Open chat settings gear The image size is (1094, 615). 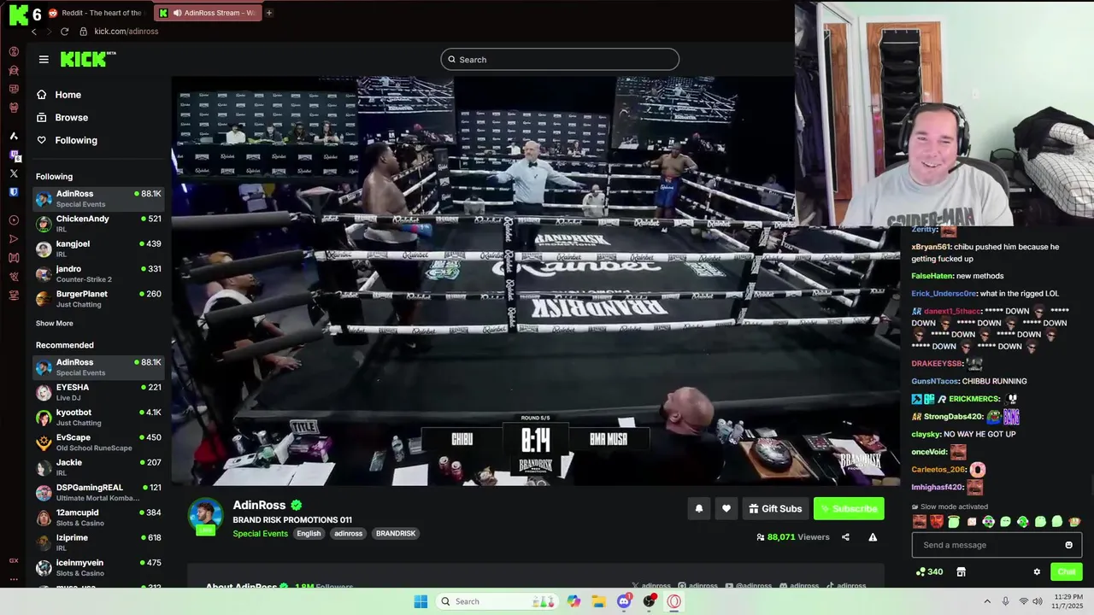tap(1037, 572)
